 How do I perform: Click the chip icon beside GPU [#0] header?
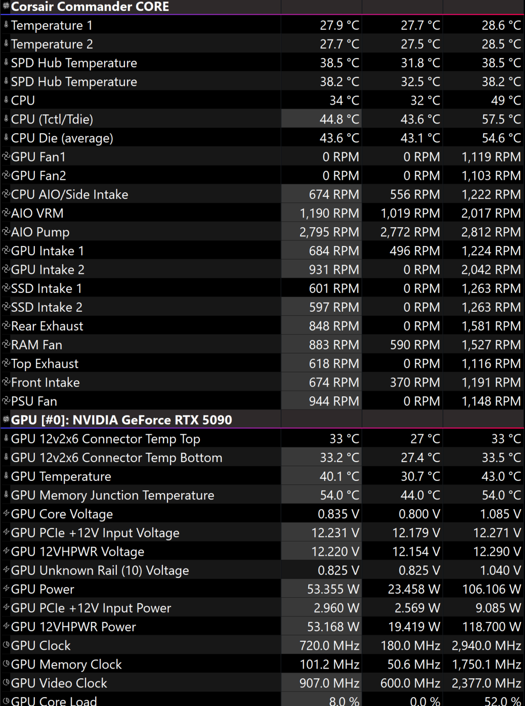[x=6, y=419]
